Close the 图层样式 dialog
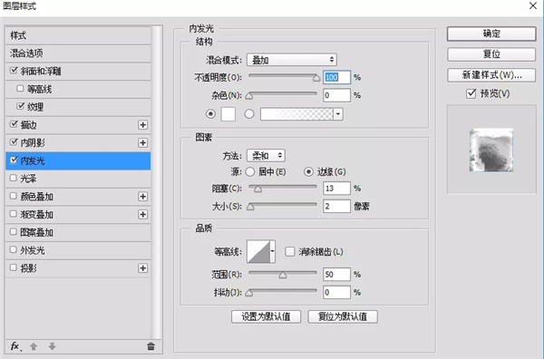 (533, 6)
